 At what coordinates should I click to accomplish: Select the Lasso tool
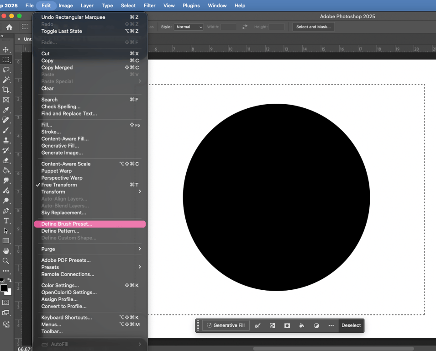coord(5,69)
